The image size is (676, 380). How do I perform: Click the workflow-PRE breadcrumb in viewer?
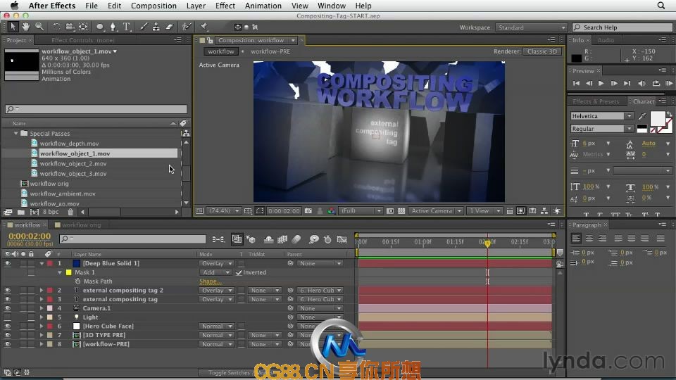pos(270,51)
